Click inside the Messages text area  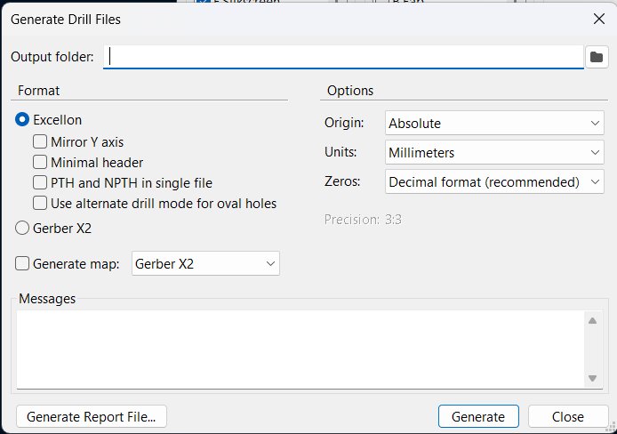[300, 350]
